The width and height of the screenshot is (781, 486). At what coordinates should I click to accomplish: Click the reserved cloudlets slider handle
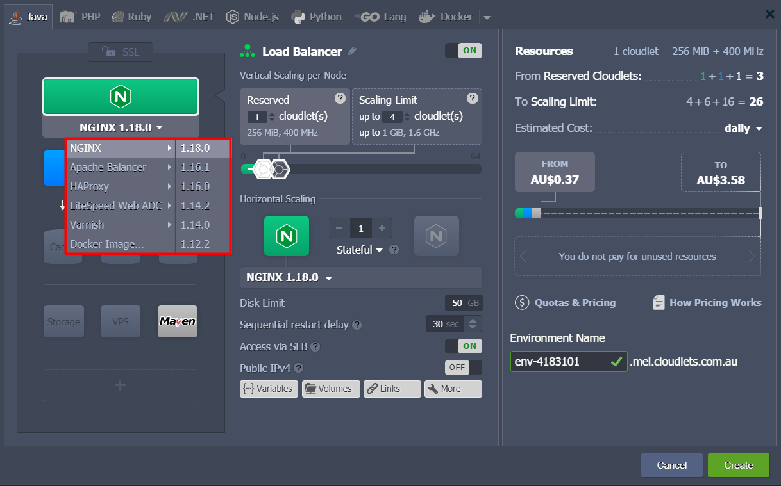tap(262, 169)
